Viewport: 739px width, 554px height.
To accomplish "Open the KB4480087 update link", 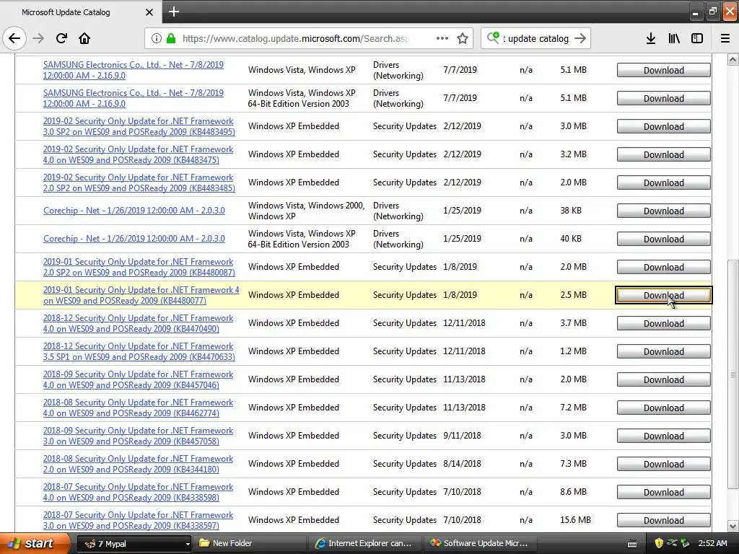I will (139, 267).
